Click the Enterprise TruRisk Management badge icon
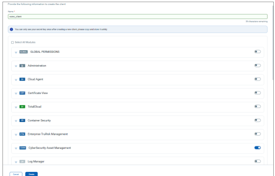Screen dimensions: 275x176 click(22, 134)
